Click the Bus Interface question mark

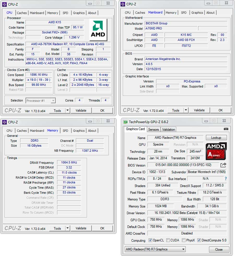(226, 179)
